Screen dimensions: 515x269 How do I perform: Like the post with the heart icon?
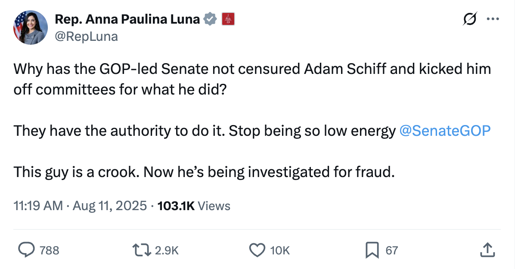coord(257,250)
